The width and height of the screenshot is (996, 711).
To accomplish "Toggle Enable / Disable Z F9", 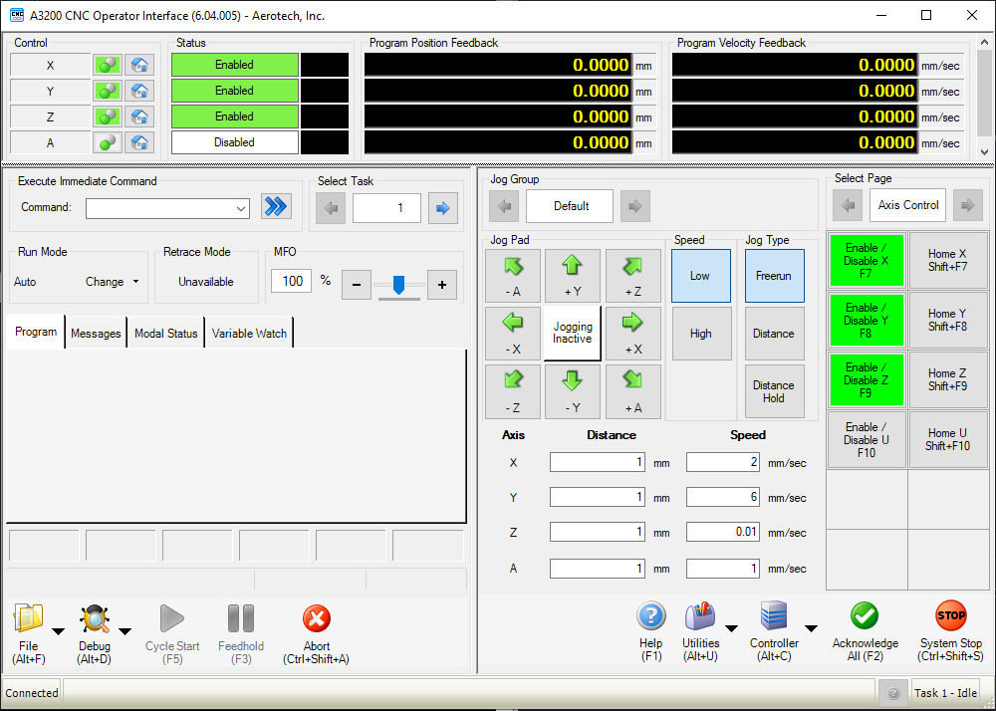I will 867,380.
